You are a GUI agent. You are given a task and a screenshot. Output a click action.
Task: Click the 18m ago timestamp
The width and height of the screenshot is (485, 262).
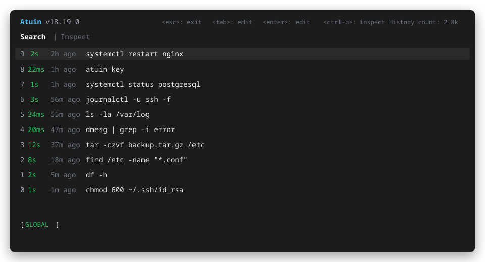(x=65, y=160)
